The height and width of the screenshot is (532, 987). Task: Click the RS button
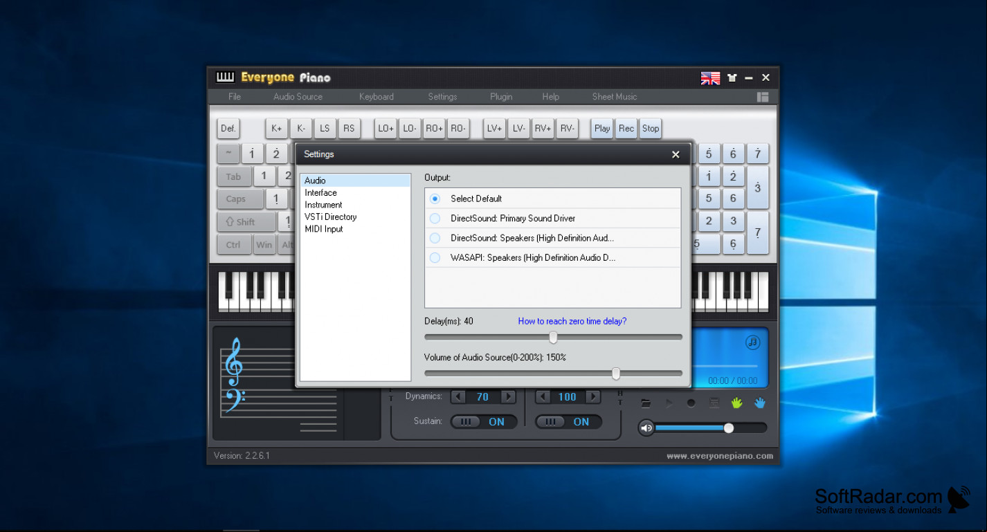pos(349,128)
